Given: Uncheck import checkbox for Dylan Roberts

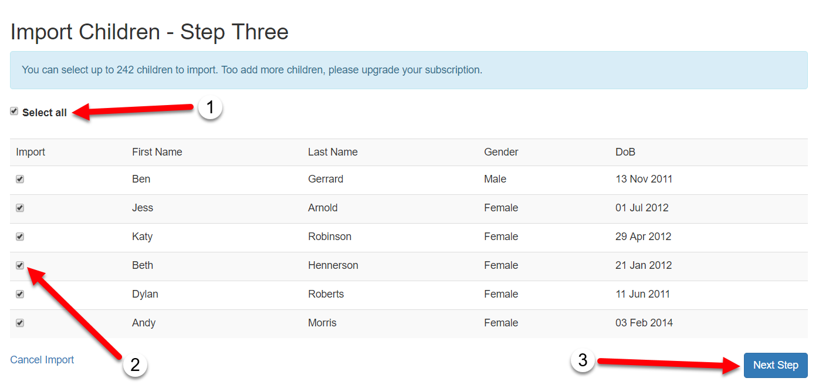Looking at the screenshot, I should tap(20, 294).
